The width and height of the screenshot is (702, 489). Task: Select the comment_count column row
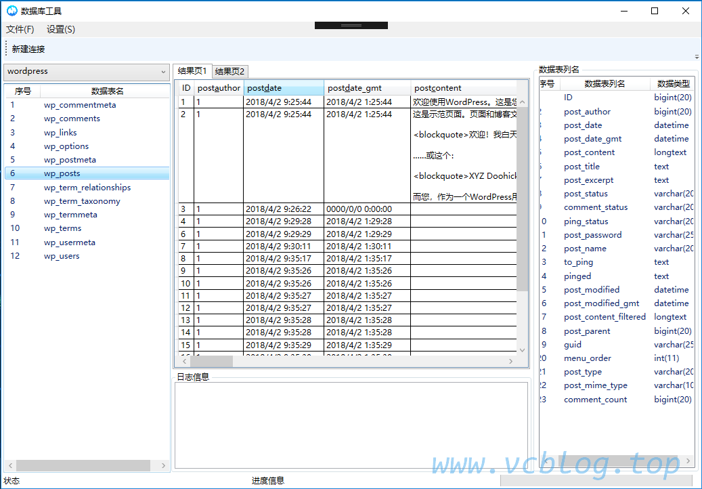click(x=617, y=400)
